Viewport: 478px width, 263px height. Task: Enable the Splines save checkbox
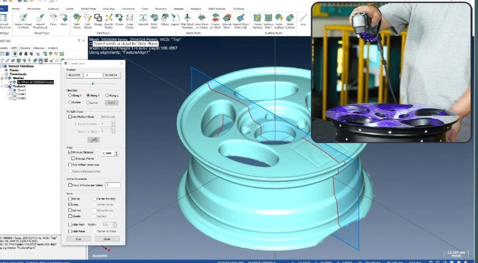(70, 211)
